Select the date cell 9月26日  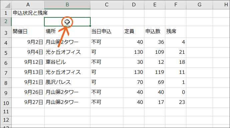28,93
